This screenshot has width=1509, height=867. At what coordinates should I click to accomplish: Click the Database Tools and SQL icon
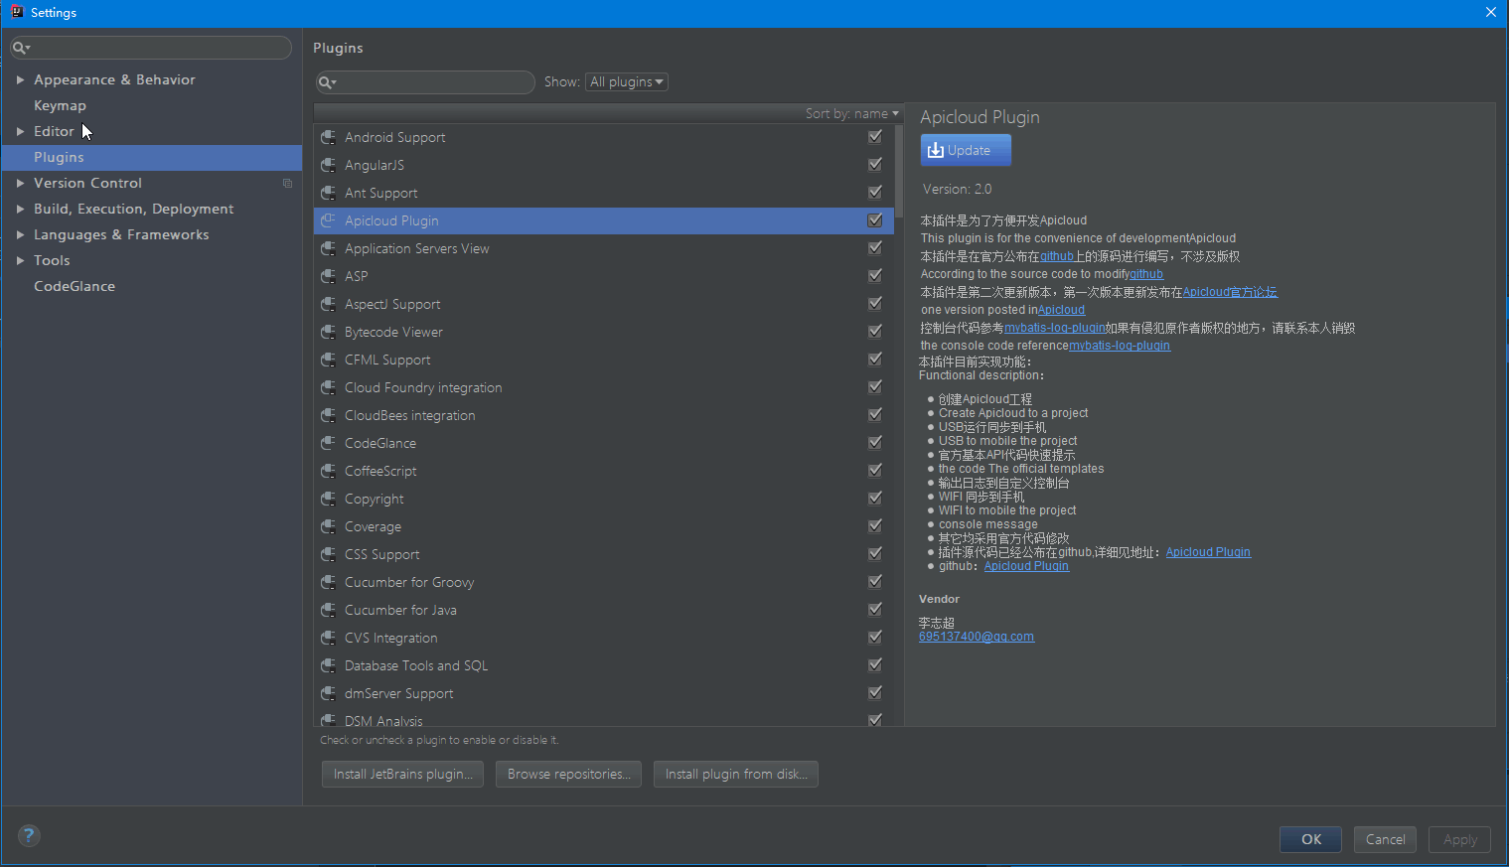tap(328, 665)
